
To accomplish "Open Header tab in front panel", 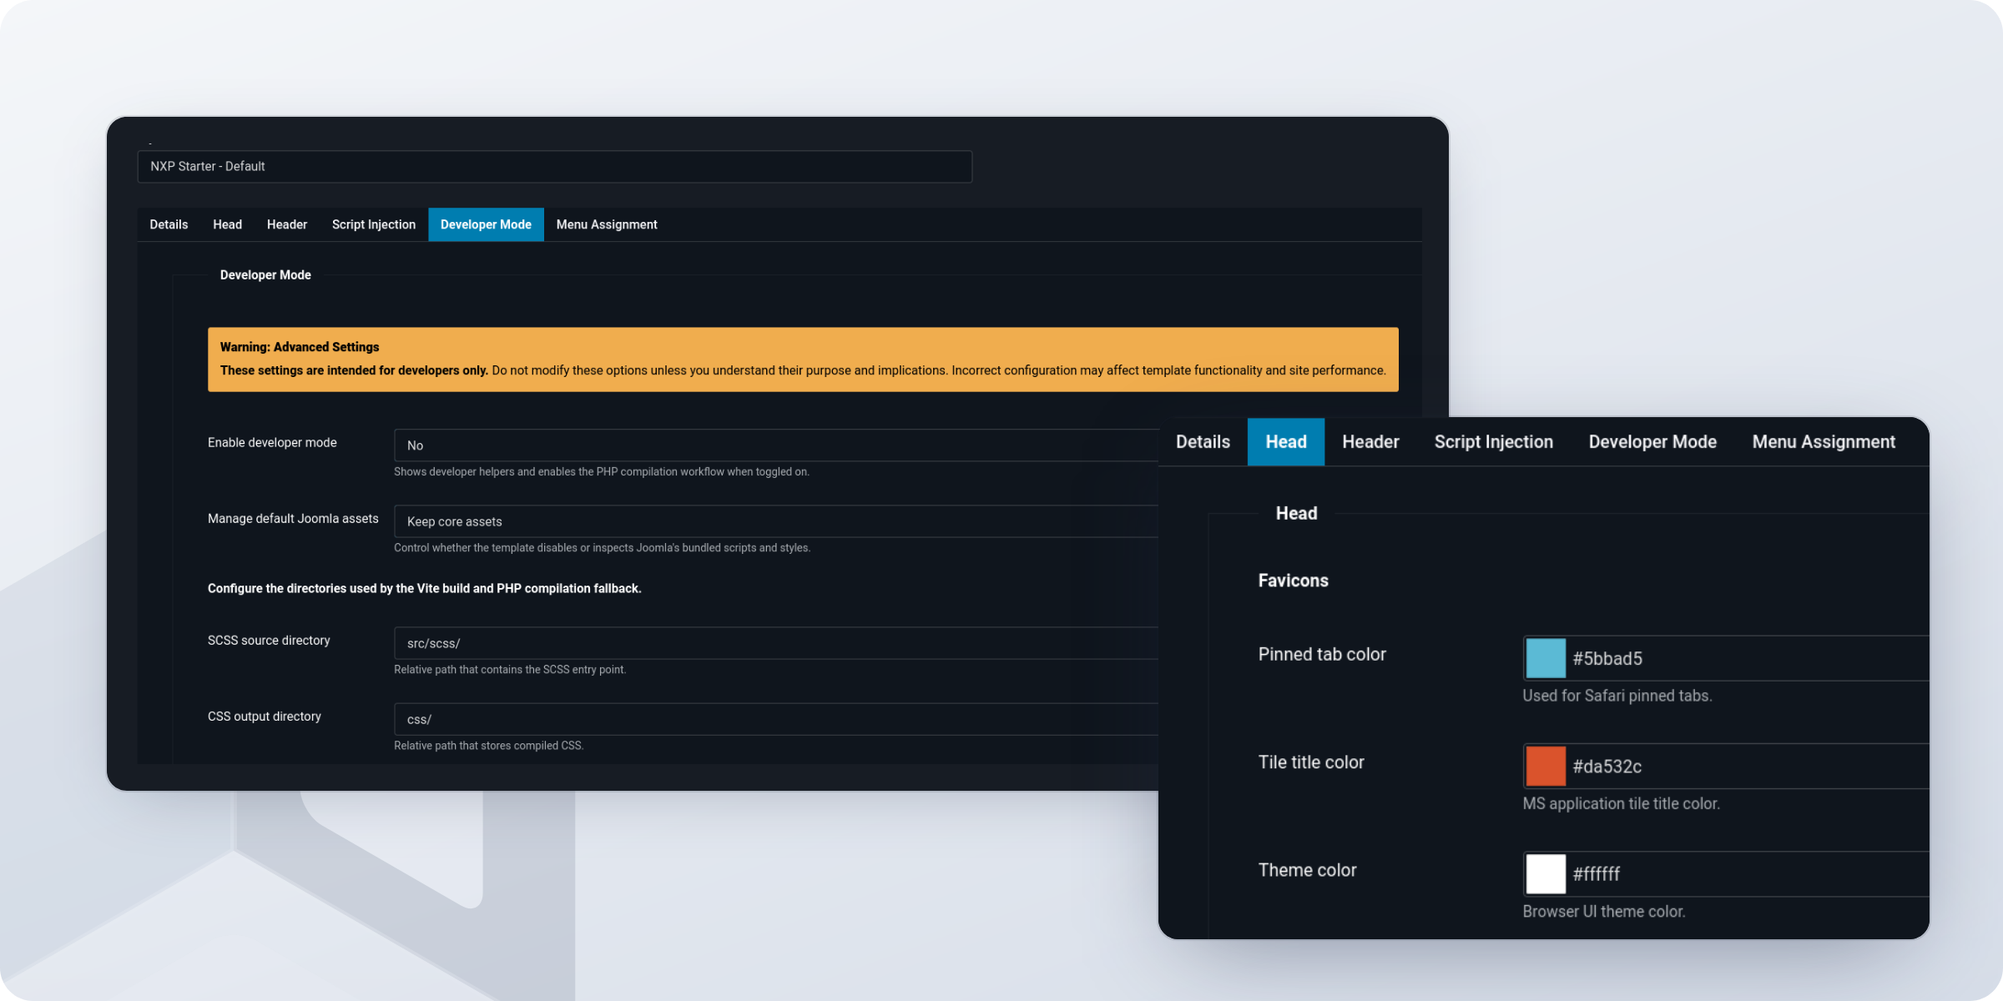I will click(x=1370, y=441).
